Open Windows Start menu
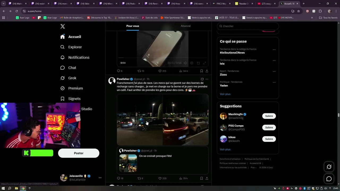 pos(3,188)
